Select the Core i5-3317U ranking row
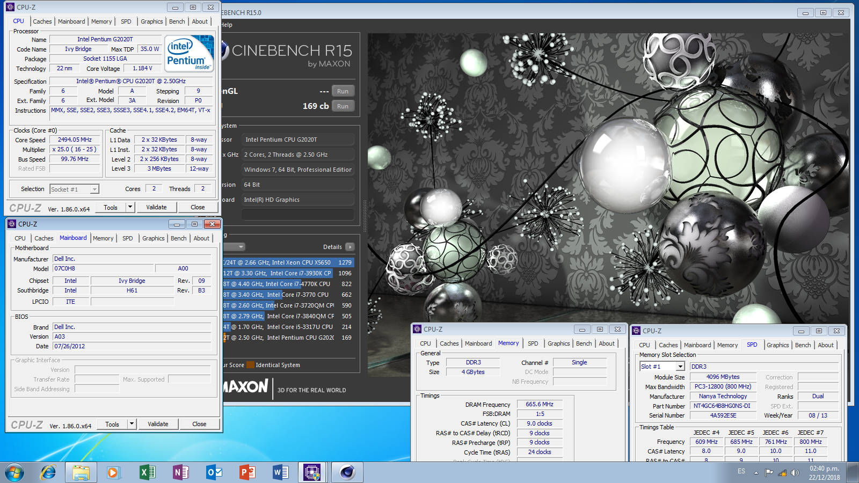The width and height of the screenshot is (859, 483). click(288, 327)
